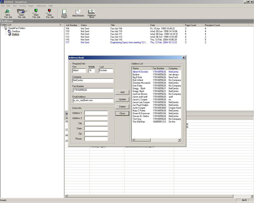Image resolution: width=254 pixels, height=203 pixels.
Task: Click right arrow of address list horizontal scrollbar
Action: [179, 140]
